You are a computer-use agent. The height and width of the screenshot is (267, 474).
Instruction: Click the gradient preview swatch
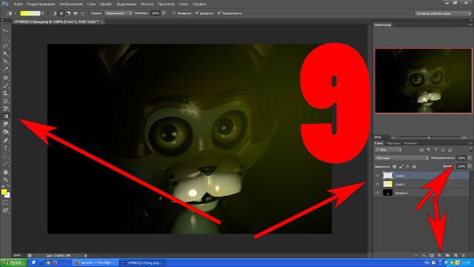[30, 13]
